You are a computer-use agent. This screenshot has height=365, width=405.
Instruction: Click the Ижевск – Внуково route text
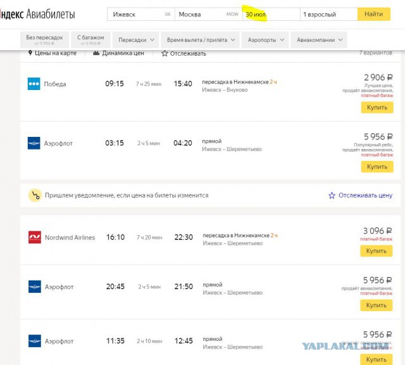[x=225, y=90]
